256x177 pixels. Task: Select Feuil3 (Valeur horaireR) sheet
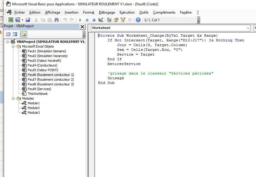[x=44, y=61]
